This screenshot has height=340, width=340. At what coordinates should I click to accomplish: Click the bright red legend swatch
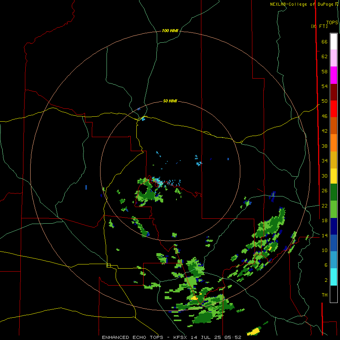pos(334,109)
